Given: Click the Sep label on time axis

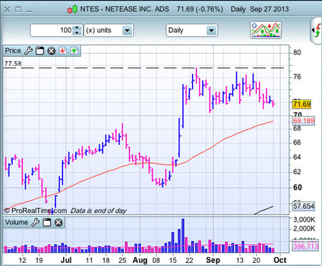Looking at the screenshot, I should coord(213,260).
